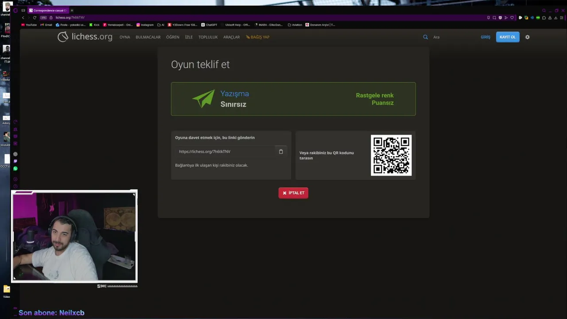Open the Ubisoft Help bookmark
This screenshot has height=319, width=567.
pos(236,25)
